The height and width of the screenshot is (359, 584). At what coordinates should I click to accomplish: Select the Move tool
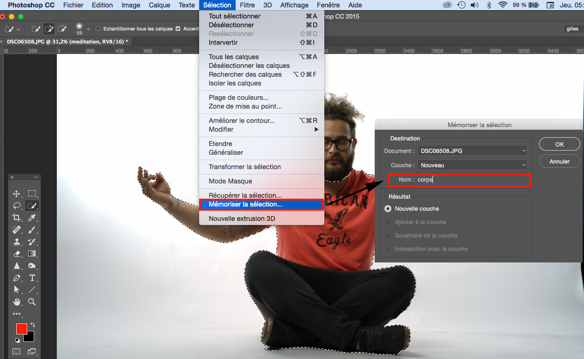coord(17,194)
